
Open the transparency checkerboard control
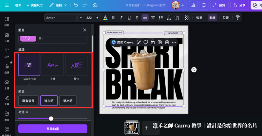point(187,18)
